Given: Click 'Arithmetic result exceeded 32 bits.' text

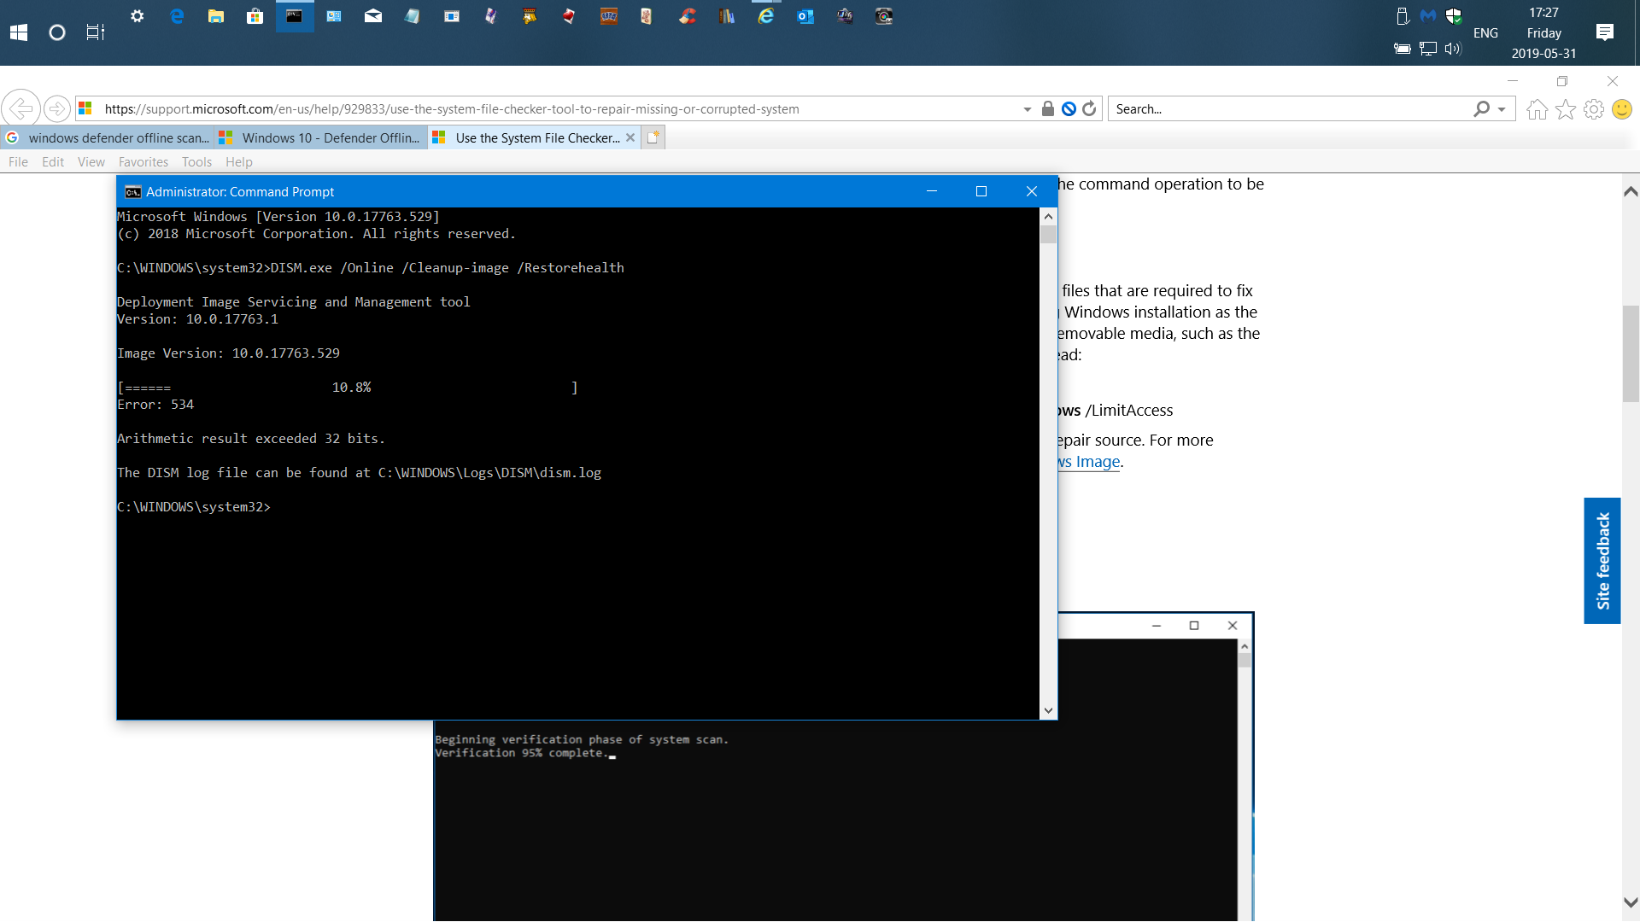Looking at the screenshot, I should click(x=251, y=439).
